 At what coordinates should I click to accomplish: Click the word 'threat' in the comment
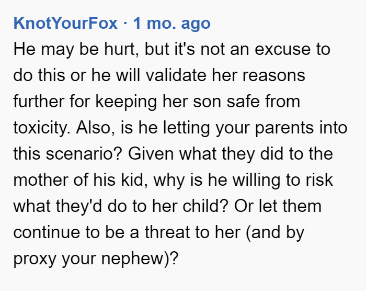coord(167,232)
